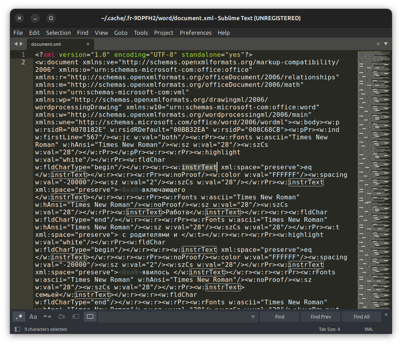Go to previous tab arrow
Screen dimensions: 402x345
tap(16, 44)
